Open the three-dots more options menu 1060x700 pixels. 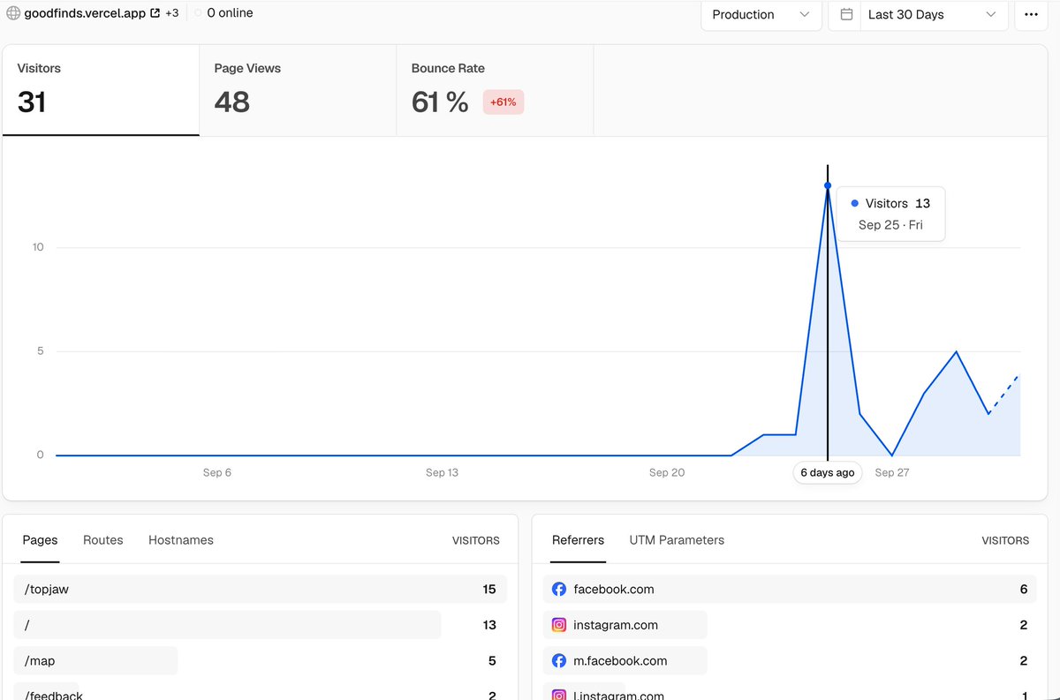[1031, 14]
